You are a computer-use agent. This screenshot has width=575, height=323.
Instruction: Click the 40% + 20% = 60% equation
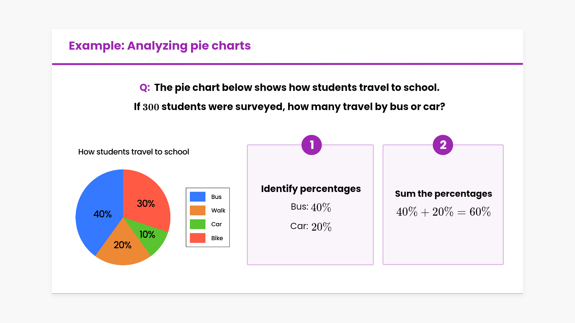click(x=443, y=212)
